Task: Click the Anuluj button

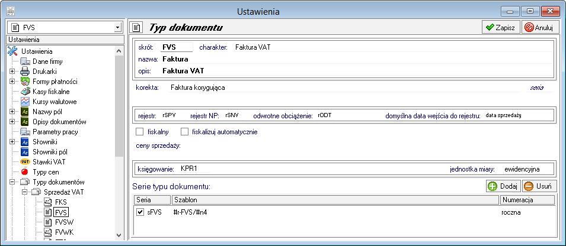Action: tap(541, 27)
